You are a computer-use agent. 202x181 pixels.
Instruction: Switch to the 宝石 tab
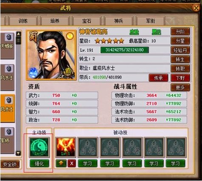pyautogui.click(x=87, y=21)
